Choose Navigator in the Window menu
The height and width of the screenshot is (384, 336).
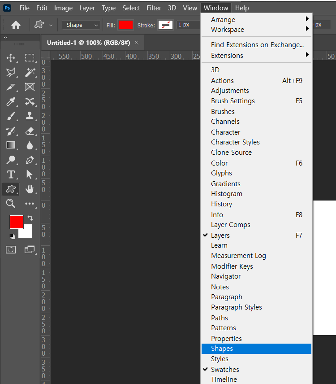point(256,276)
